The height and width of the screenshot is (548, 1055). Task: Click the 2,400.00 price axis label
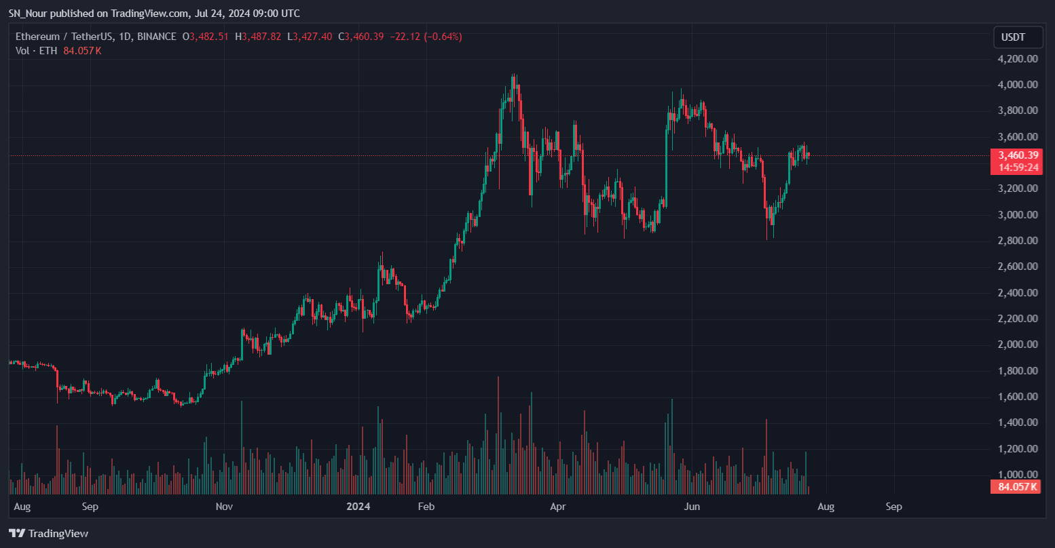point(1018,293)
